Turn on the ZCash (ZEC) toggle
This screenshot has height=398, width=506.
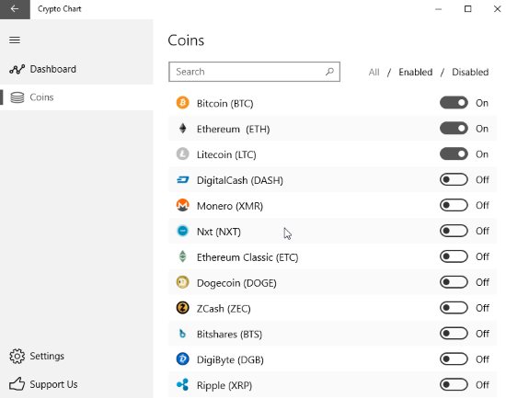click(454, 308)
